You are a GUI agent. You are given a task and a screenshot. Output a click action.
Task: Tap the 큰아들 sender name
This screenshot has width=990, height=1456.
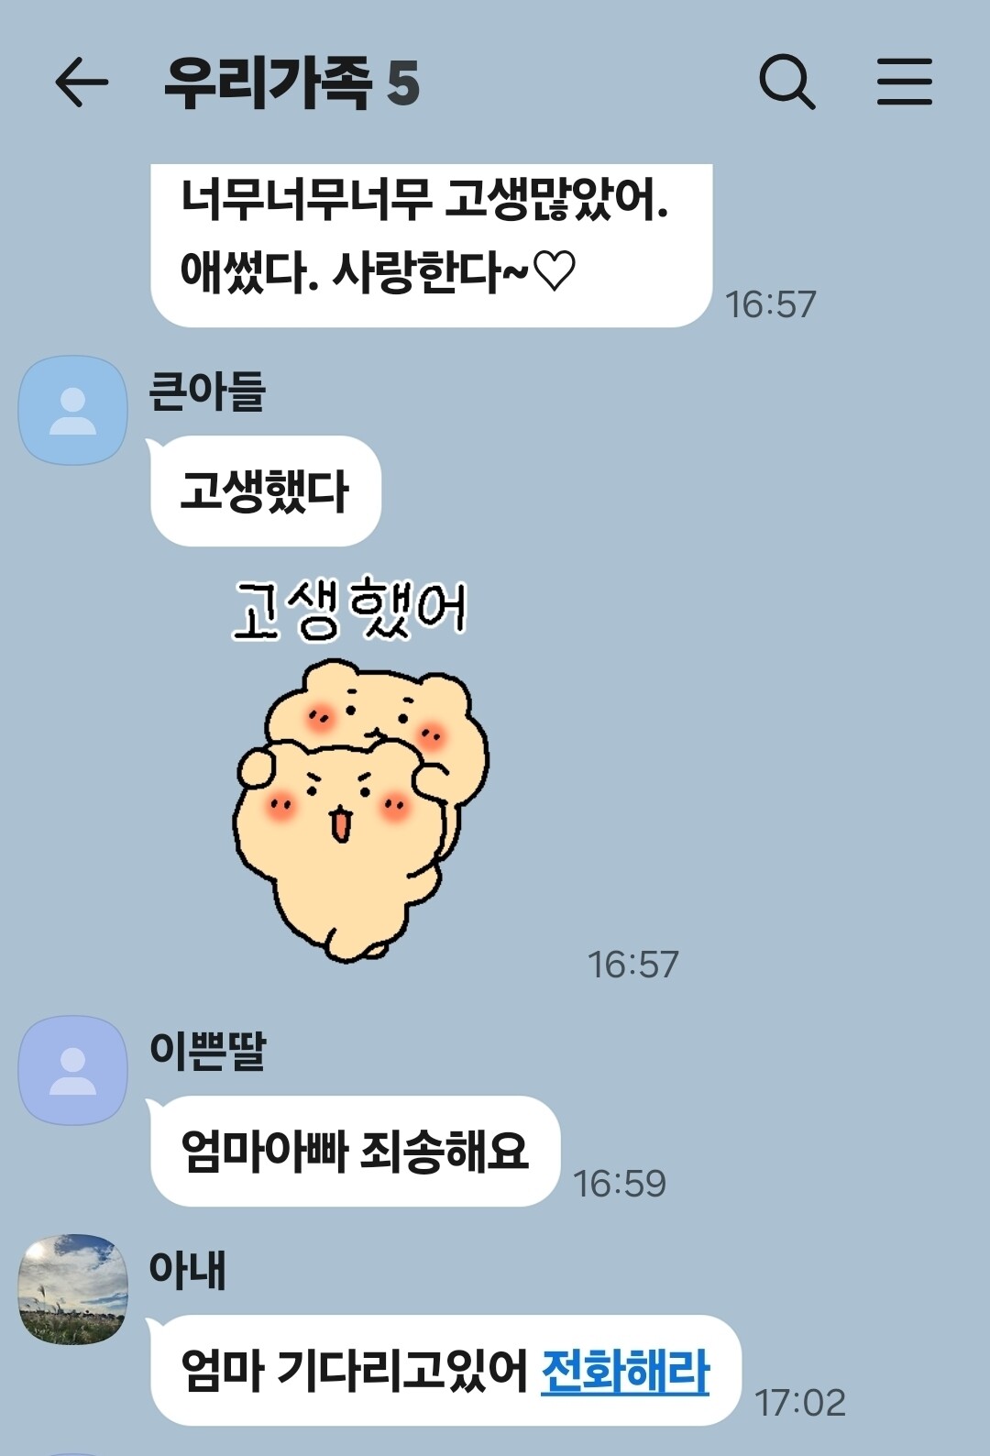[207, 392]
